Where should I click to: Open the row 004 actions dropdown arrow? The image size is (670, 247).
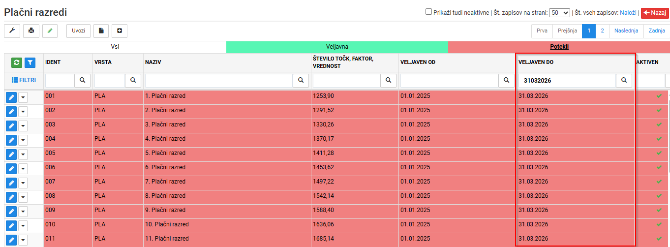click(24, 140)
